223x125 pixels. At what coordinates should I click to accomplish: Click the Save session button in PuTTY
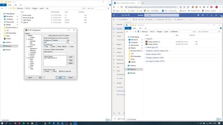[x=71, y=60]
